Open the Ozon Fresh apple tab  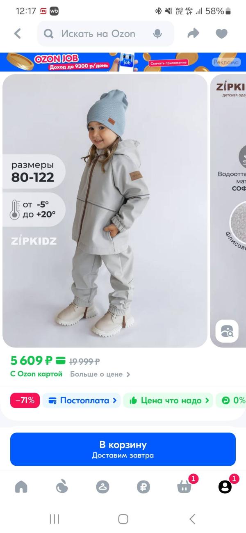pyautogui.click(x=61, y=487)
